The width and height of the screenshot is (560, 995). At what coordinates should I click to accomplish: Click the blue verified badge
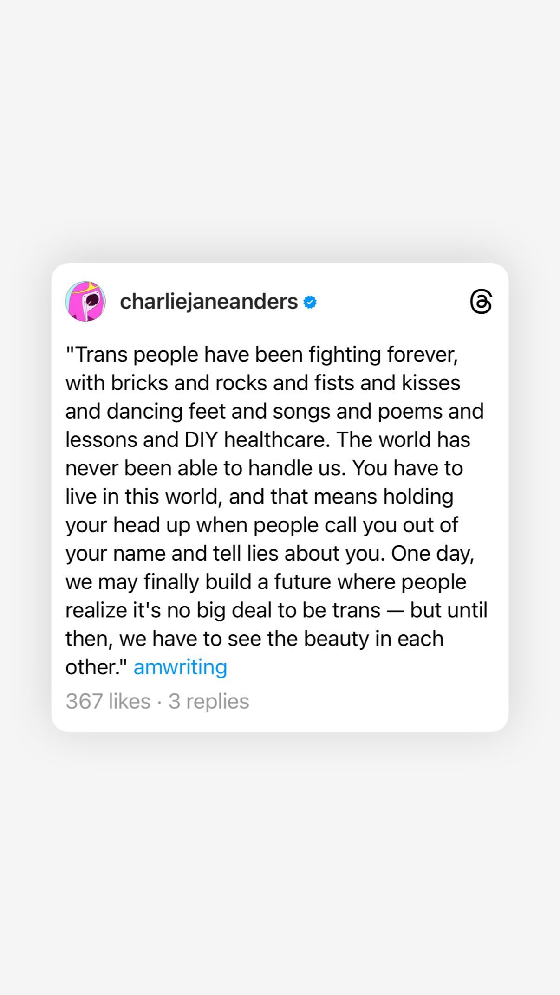(310, 302)
